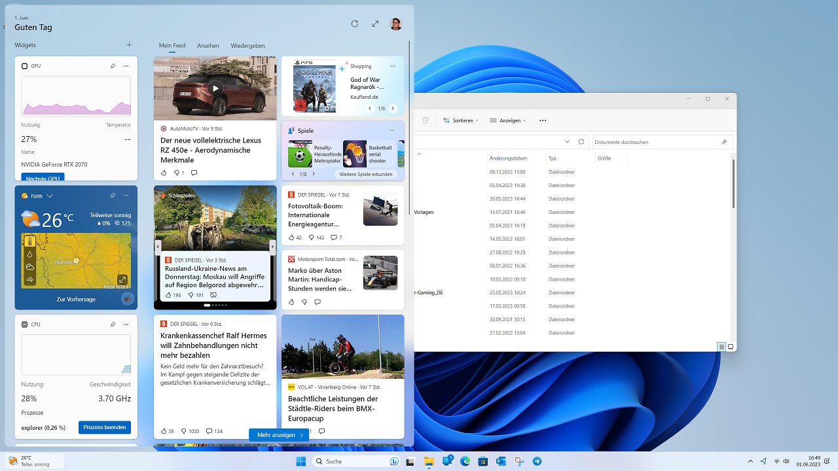Open Shopping card more options

393,66
